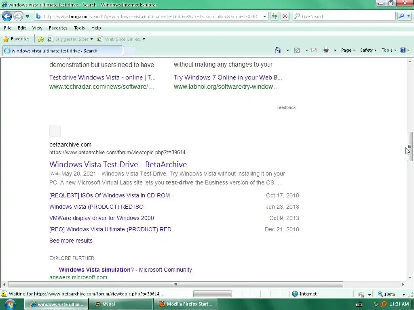Open the Suggested Sites dropdown
This screenshot has width=414, height=310.
point(70,39)
